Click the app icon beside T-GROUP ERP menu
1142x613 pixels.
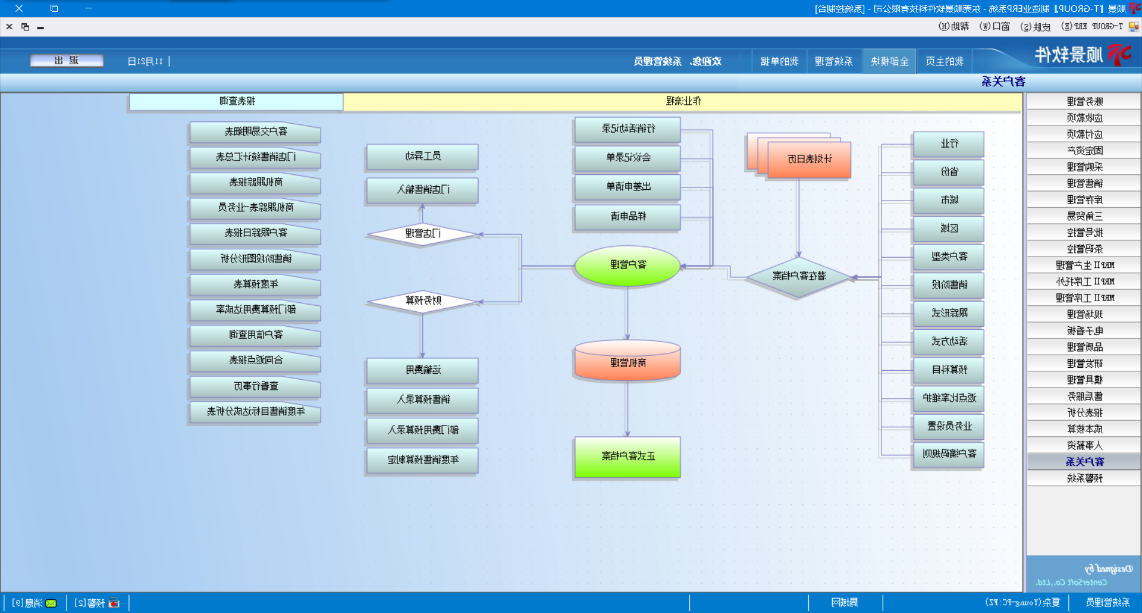(x=1134, y=27)
